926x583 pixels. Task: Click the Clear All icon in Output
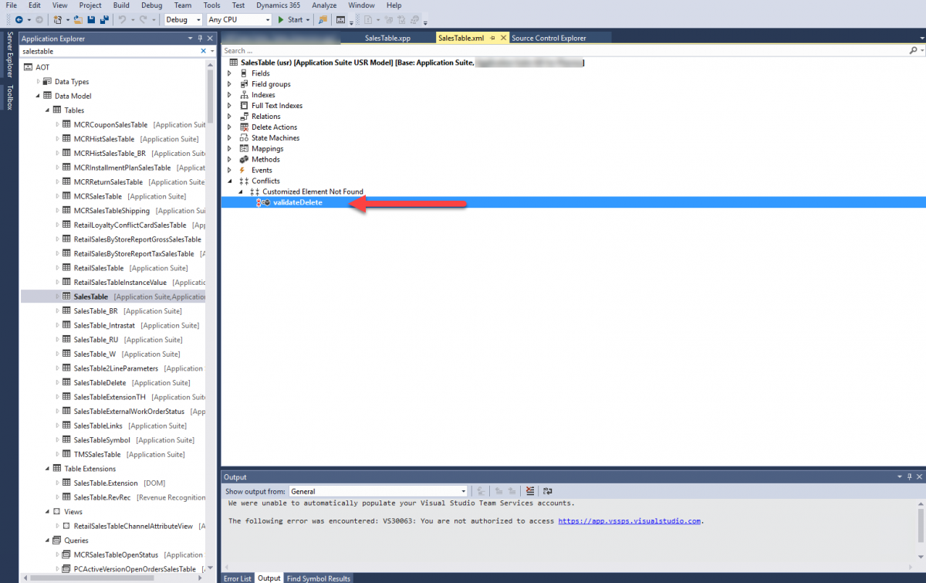pyautogui.click(x=530, y=491)
